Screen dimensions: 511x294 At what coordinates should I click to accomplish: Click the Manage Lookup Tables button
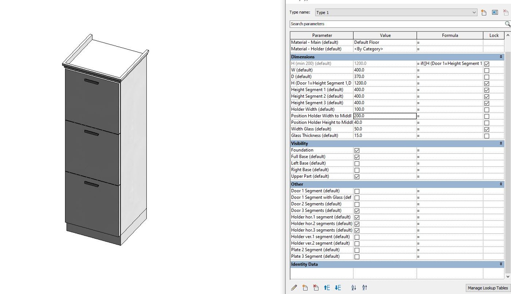pyautogui.click(x=488, y=288)
